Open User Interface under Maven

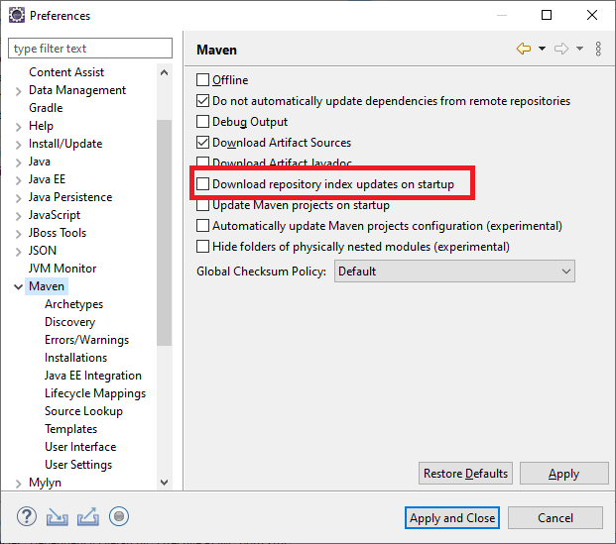(x=80, y=447)
